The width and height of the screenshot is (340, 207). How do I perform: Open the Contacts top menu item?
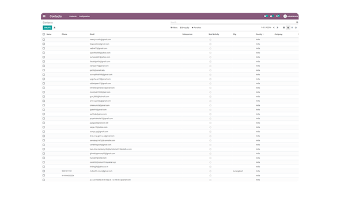point(73,16)
